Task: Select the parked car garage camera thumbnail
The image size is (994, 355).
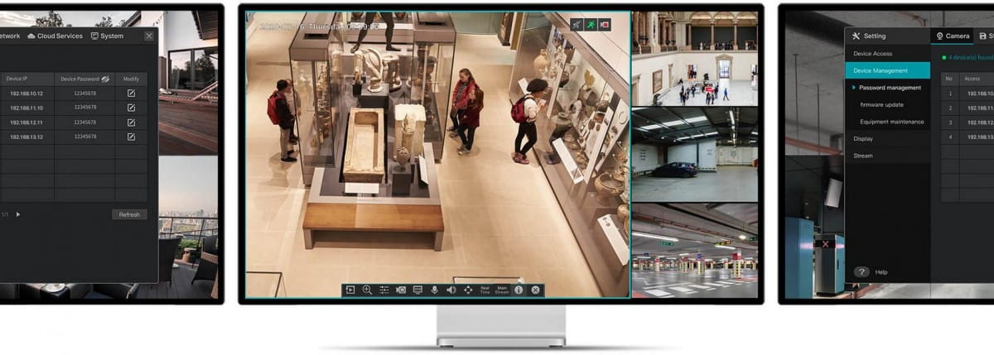Action: [694, 154]
